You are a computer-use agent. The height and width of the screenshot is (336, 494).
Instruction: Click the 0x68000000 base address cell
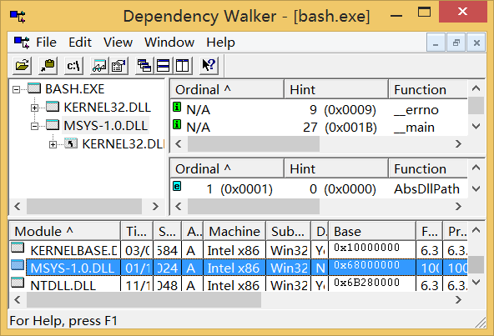[372, 268]
